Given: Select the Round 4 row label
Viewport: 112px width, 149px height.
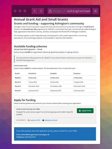Looking at the screenshot, I should (x=18, y=91).
